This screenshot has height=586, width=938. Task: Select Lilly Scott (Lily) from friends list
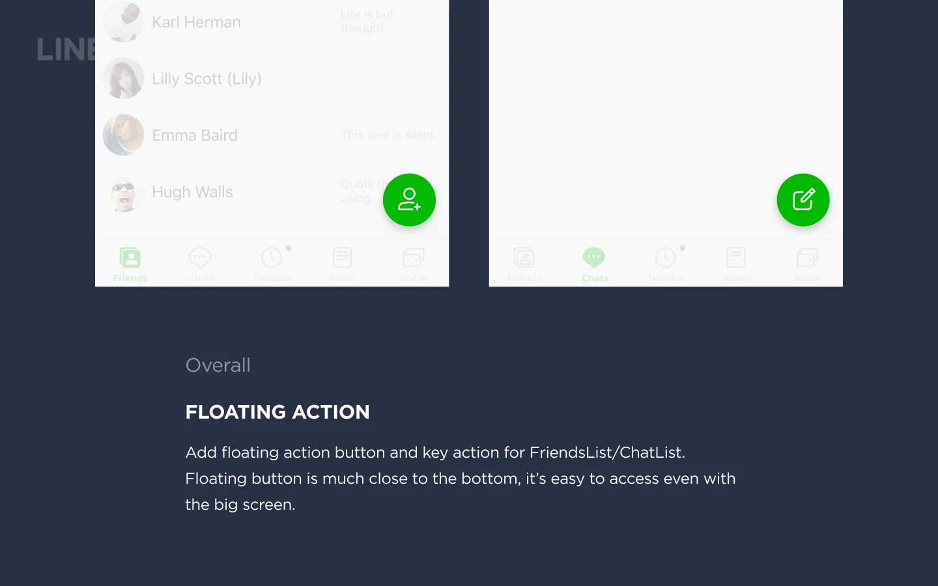tap(206, 79)
